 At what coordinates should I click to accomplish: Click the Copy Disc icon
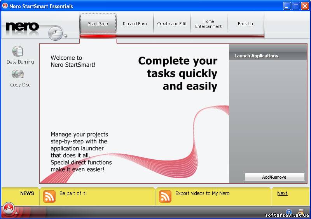tap(17, 74)
